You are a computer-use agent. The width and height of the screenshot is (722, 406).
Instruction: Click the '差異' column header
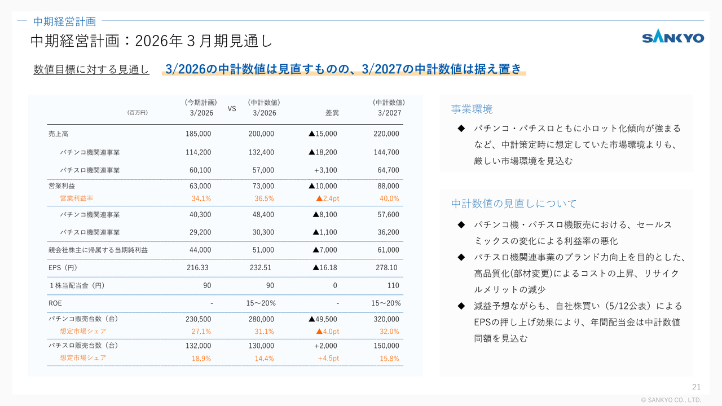point(332,113)
